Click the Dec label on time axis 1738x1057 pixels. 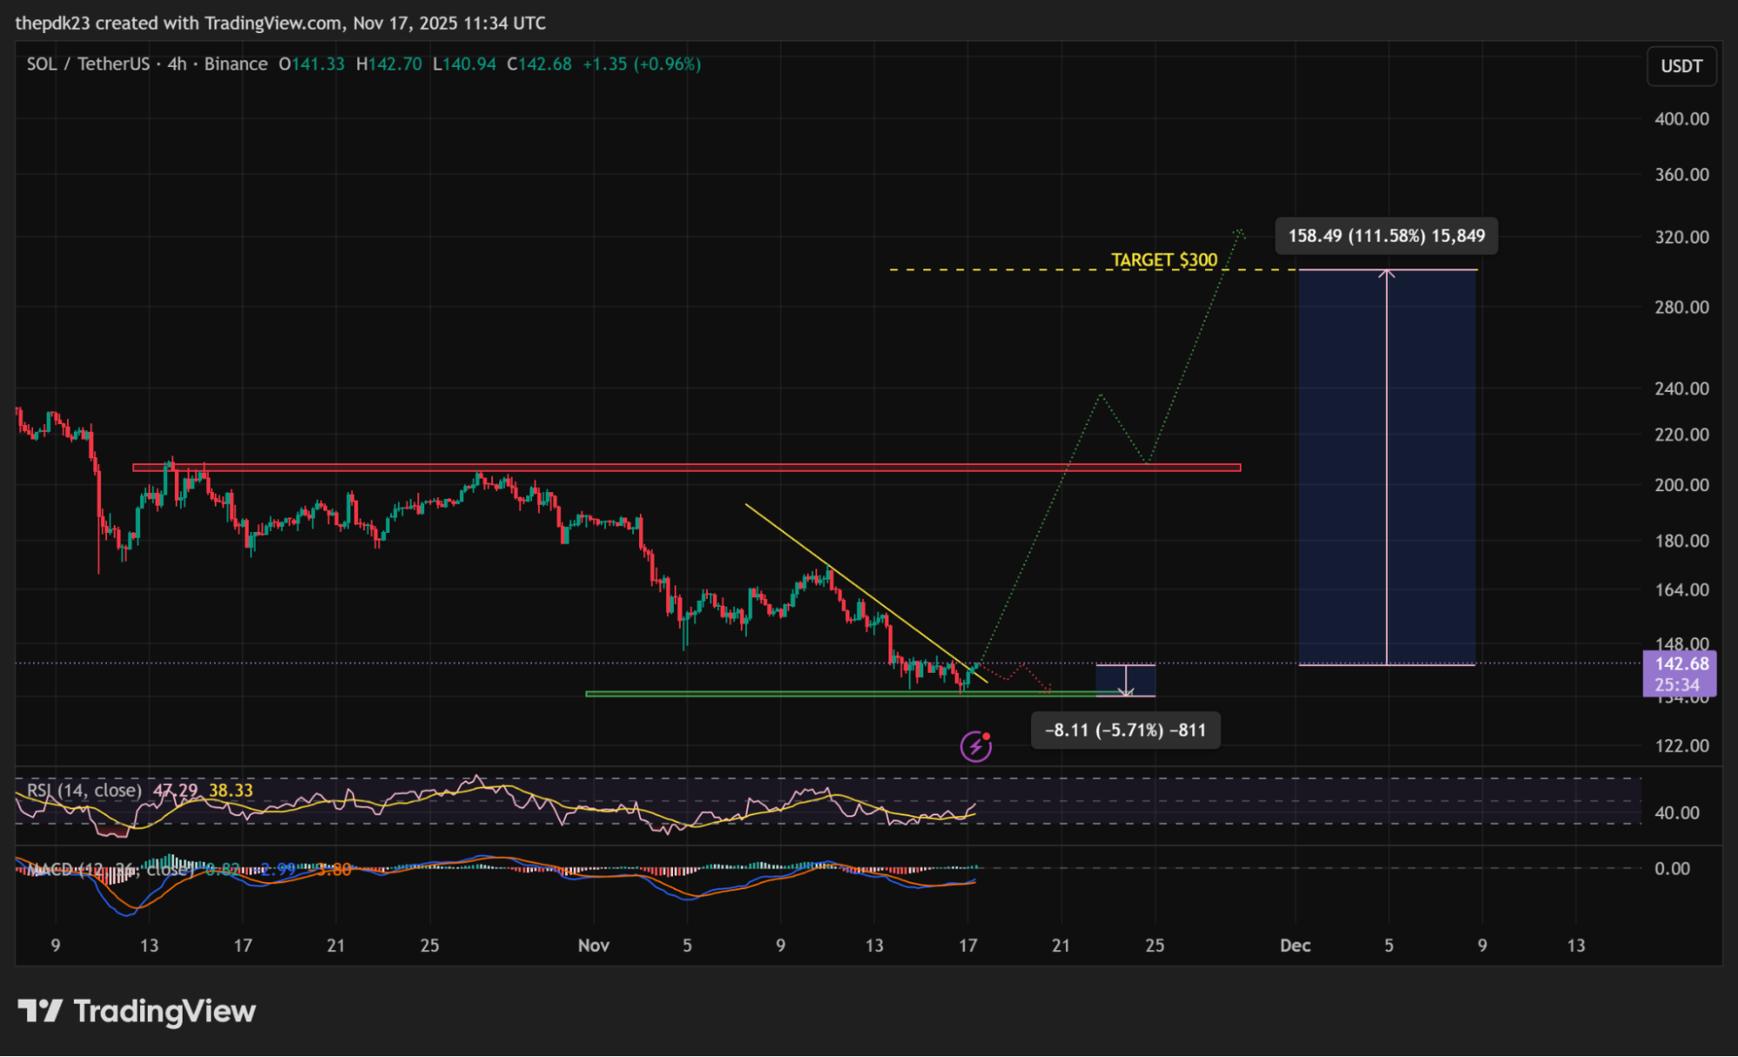1295,946
